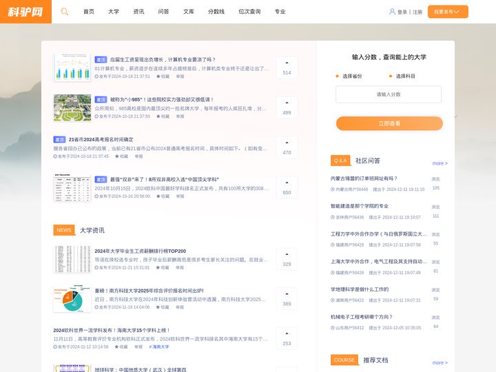Image resolution: width=496 pixels, height=372 pixels.
Task: Upvote the 海南大学 article showing 253
Action: point(287,338)
